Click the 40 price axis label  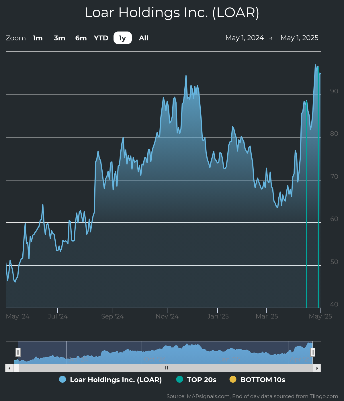coord(334,304)
